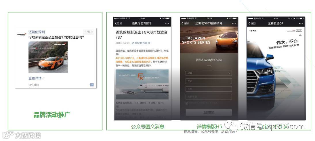Click the 公众号图文消息 caption
This screenshot has width=315, height=141.
coord(148,127)
